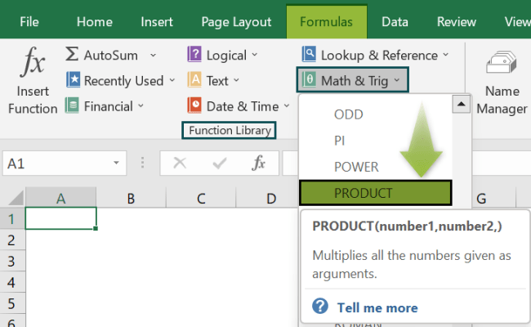
Task: Click the Recently Used star icon
Action: (x=73, y=80)
